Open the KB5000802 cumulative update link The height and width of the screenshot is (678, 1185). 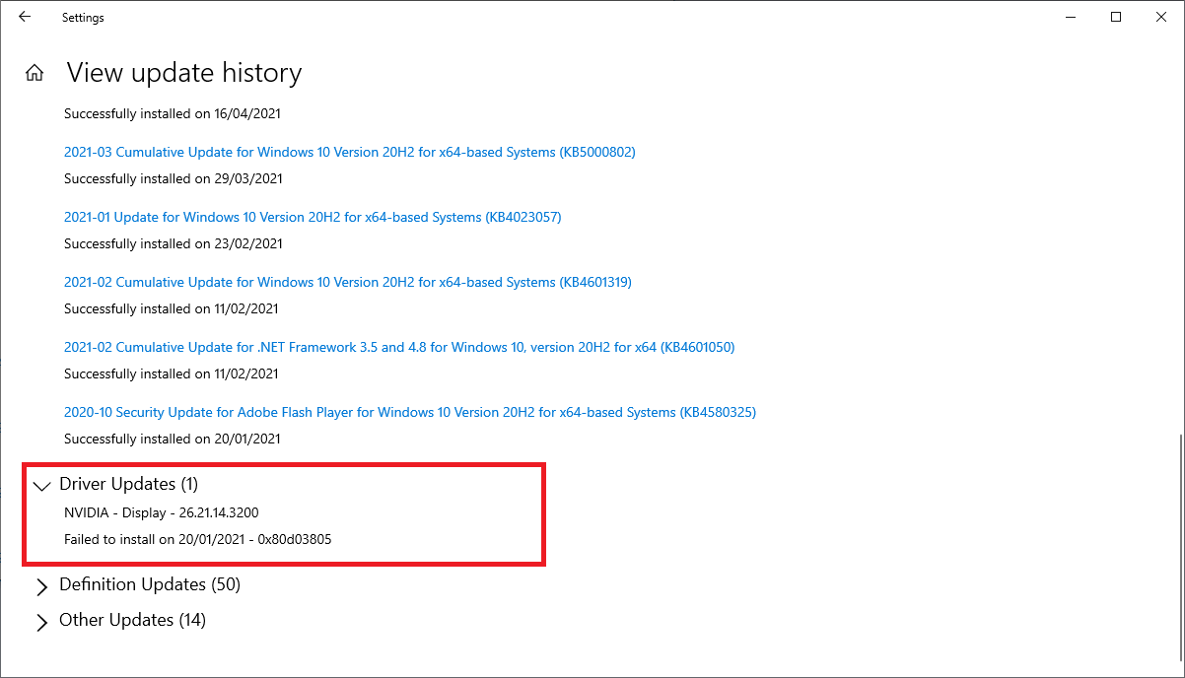click(x=349, y=152)
